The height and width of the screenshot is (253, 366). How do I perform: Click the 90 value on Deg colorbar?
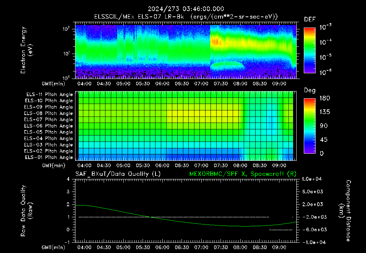pyautogui.click(x=324, y=126)
